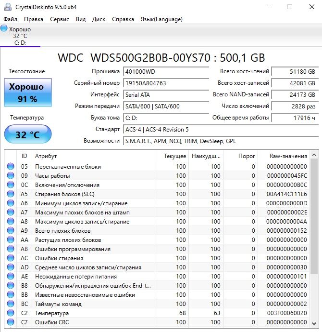Click the status orb for attribute AD
The height and width of the screenshot is (332, 322).
[x=11, y=267]
